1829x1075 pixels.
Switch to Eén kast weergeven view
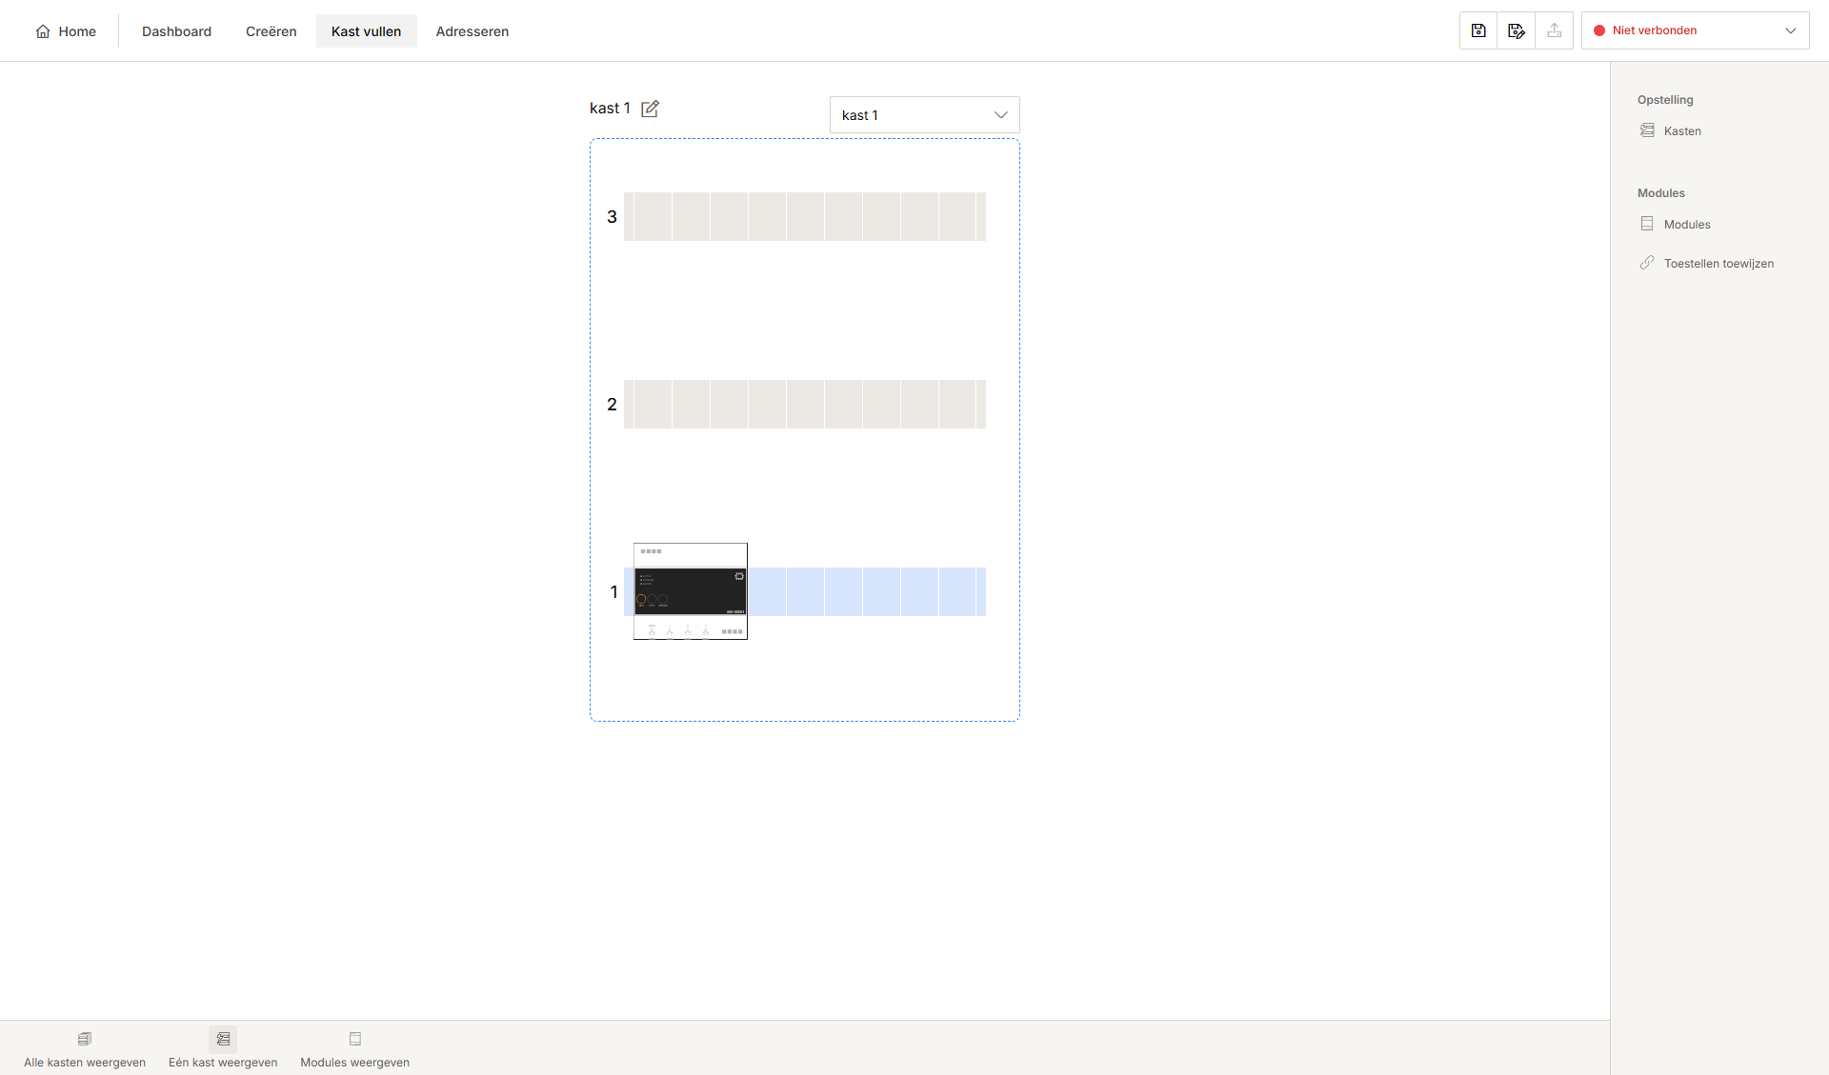click(223, 1049)
